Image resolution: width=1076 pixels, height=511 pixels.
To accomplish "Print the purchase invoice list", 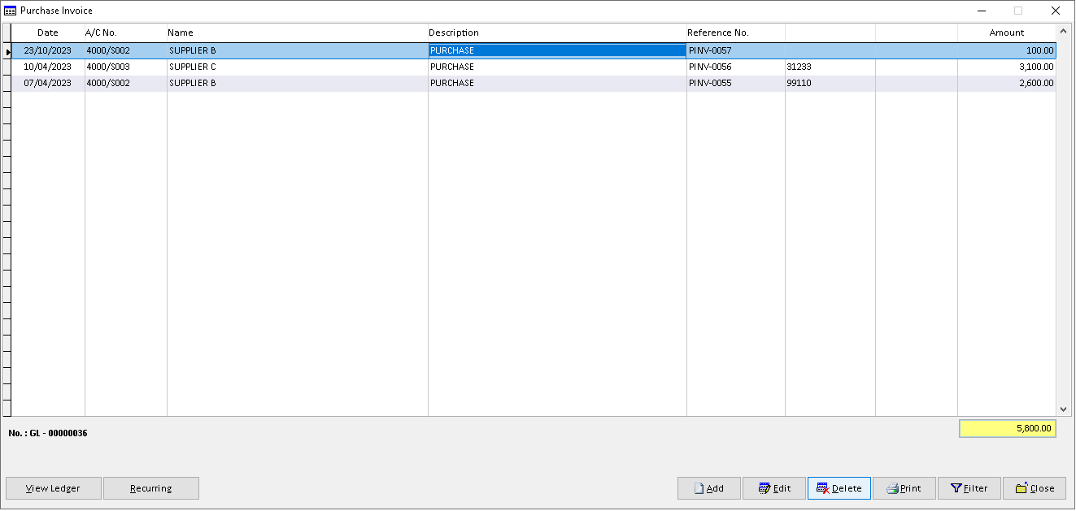I will pyautogui.click(x=904, y=488).
